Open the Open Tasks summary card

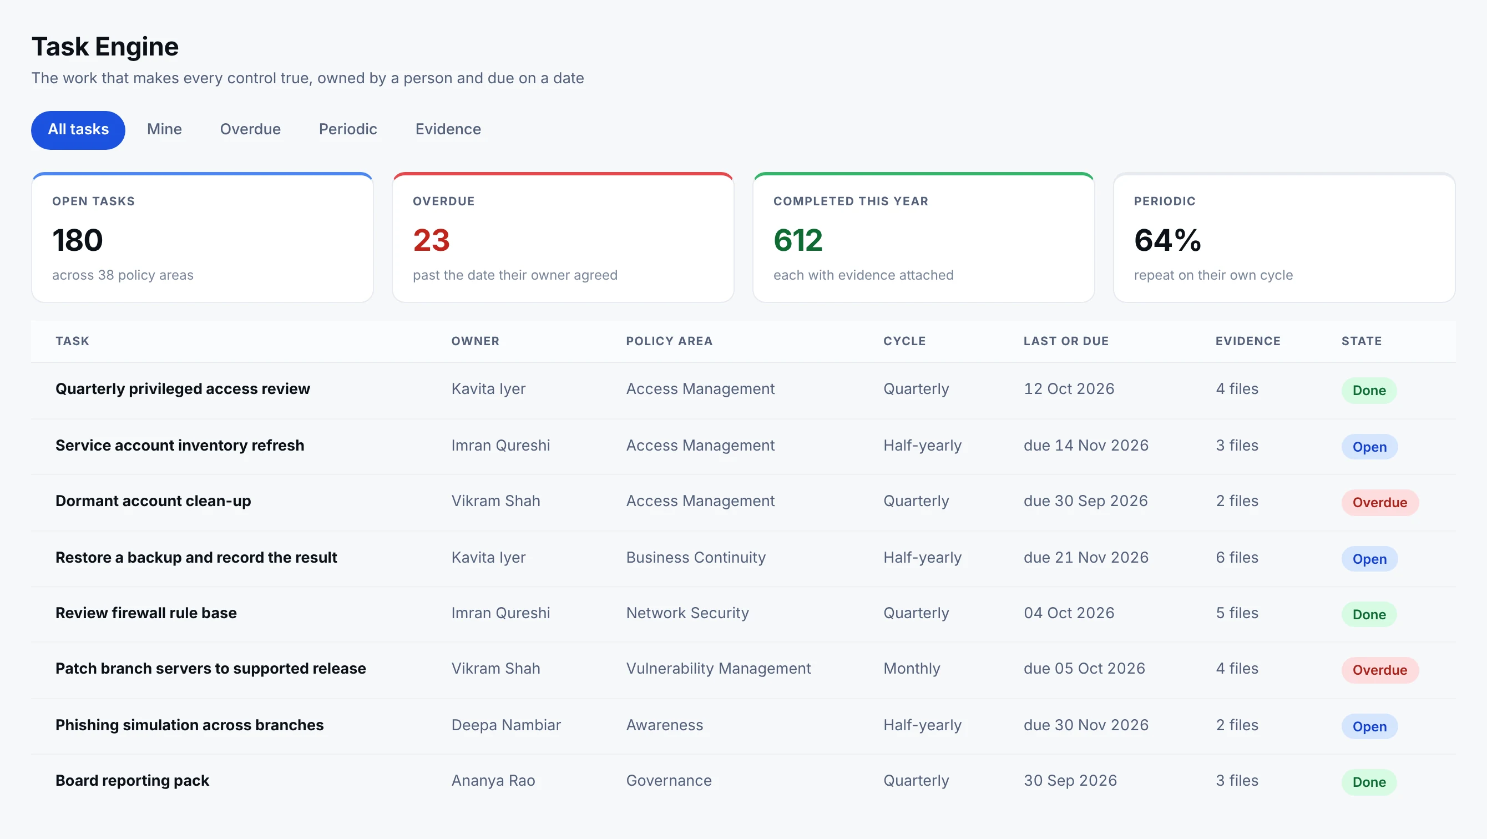coord(203,237)
